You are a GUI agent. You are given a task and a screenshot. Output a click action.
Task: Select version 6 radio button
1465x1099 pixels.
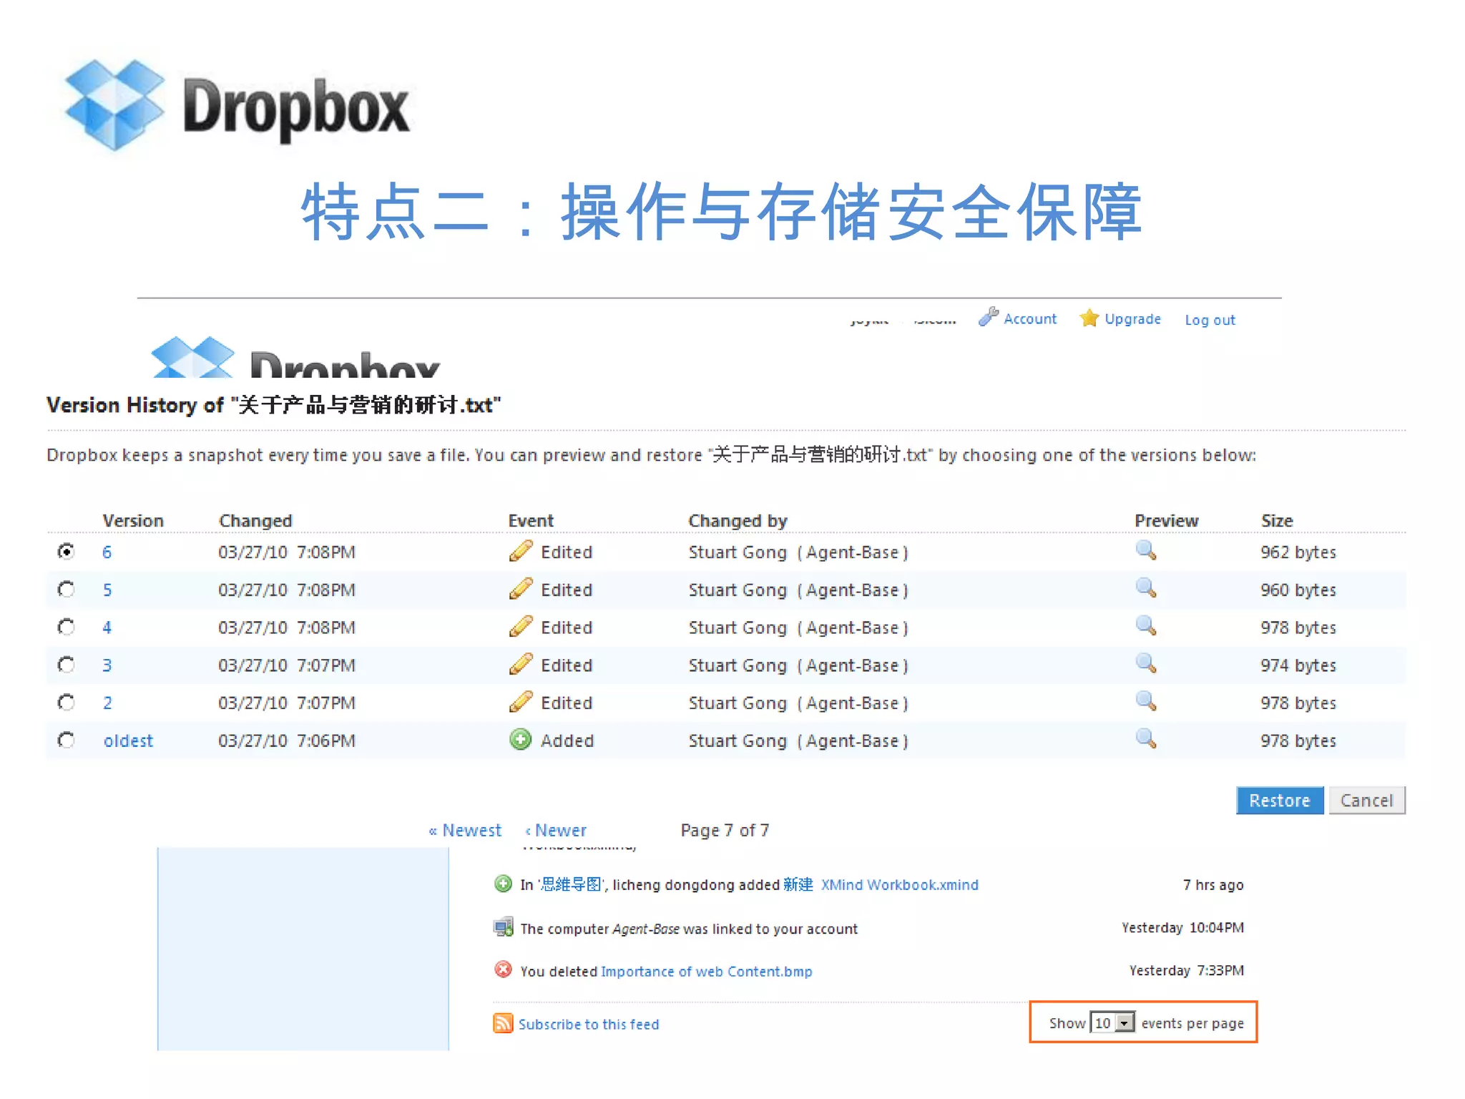point(66,552)
